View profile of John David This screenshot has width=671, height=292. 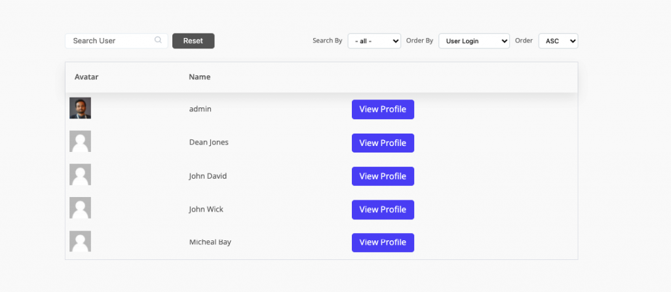click(383, 176)
